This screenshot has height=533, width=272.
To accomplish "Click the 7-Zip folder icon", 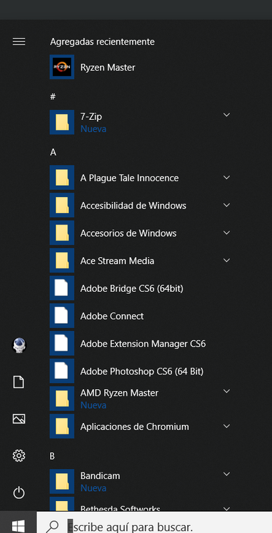I will tap(62, 122).
